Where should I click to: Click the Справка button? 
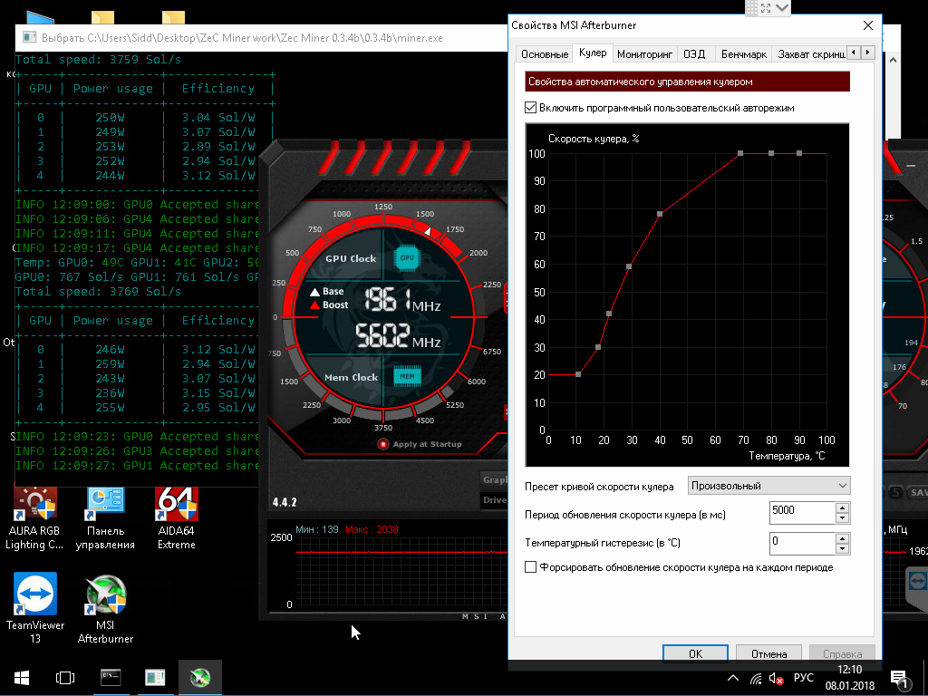pos(842,653)
